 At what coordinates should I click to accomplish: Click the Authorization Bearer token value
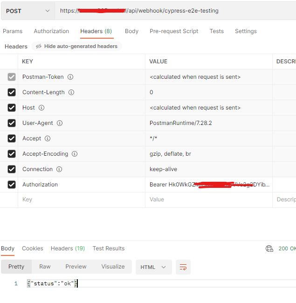tap(209, 185)
